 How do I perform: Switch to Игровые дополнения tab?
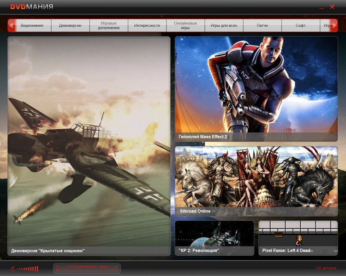click(x=108, y=25)
